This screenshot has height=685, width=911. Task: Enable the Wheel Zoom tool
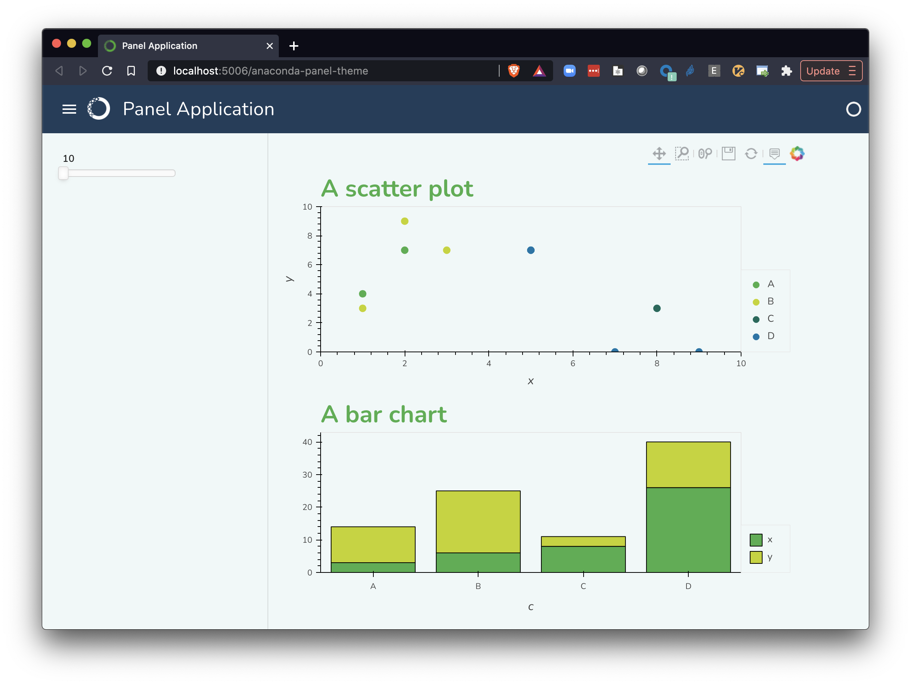pyautogui.click(x=705, y=154)
